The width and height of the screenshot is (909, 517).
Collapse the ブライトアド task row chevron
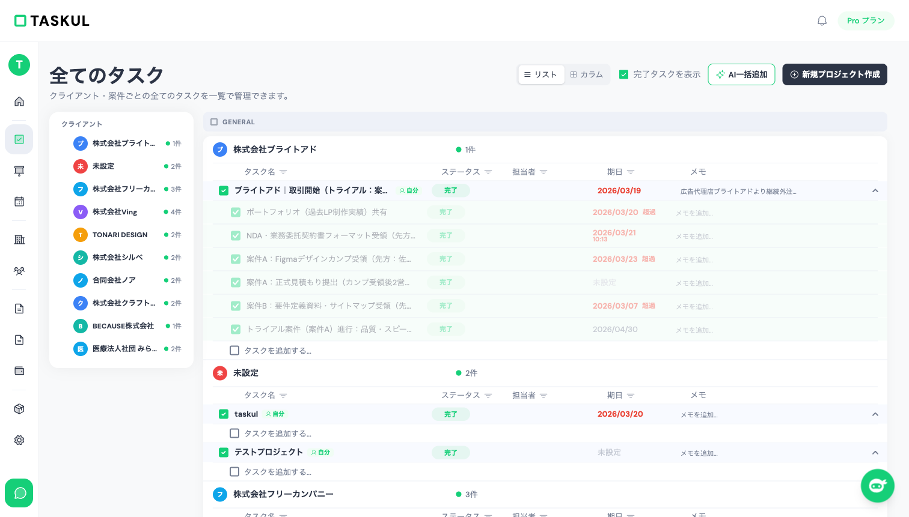pyautogui.click(x=875, y=190)
